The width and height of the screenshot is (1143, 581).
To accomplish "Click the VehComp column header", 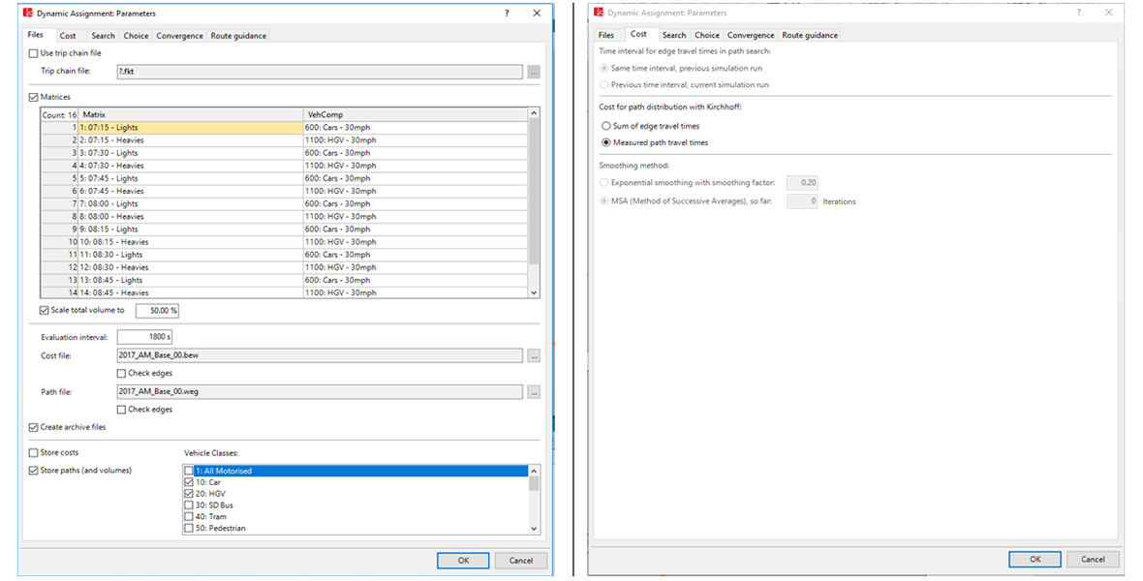I will point(416,114).
